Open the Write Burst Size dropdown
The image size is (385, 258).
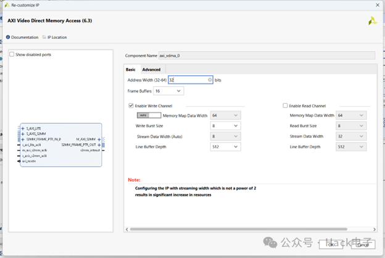coord(225,126)
